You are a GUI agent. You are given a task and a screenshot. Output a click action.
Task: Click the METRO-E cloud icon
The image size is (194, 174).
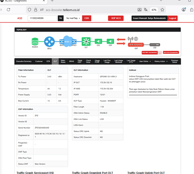(68, 41)
